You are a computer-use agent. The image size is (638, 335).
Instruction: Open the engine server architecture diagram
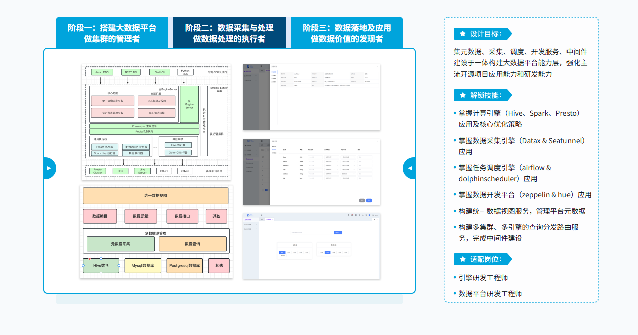(156, 122)
